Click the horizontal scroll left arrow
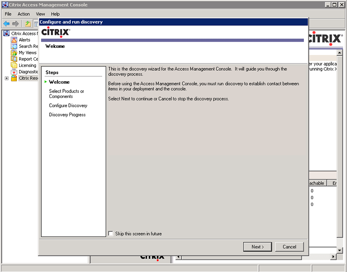The width and height of the screenshot is (347, 272). (x=179, y=257)
